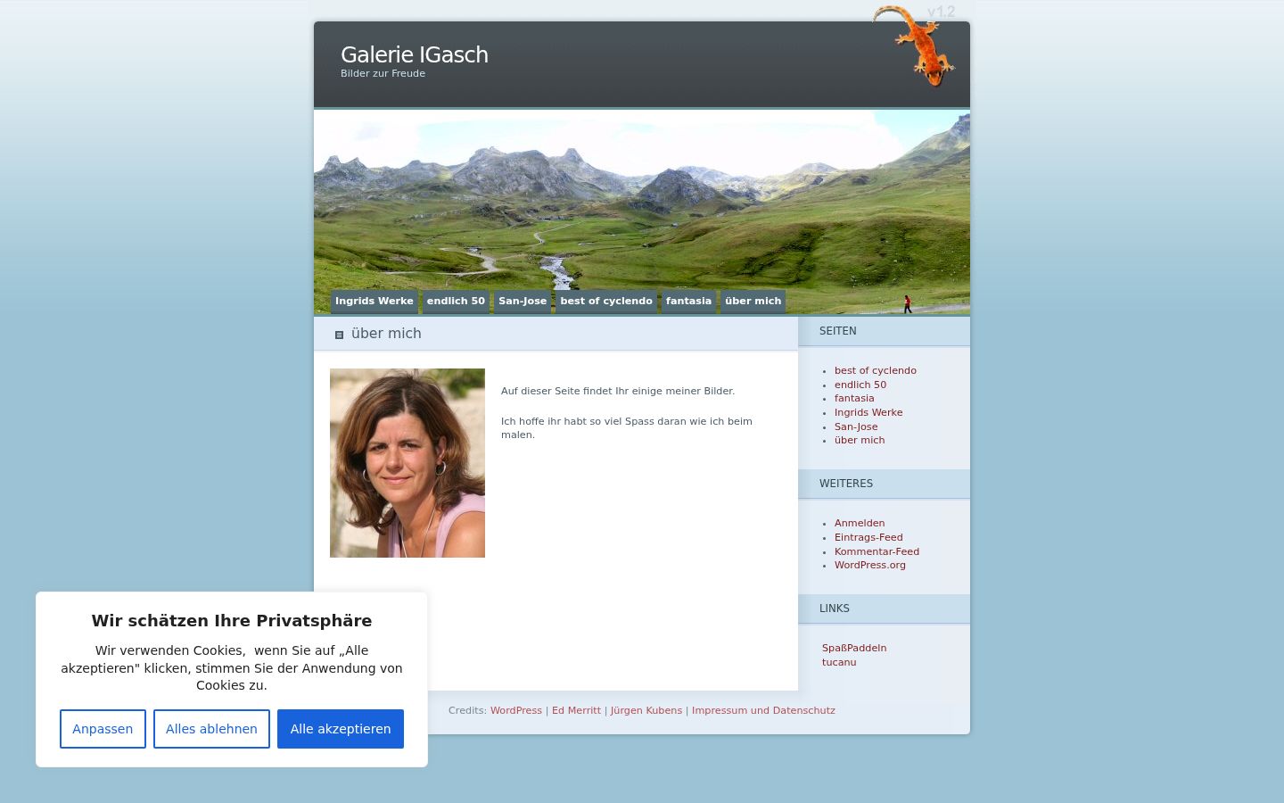Select 'über mich' navigation tab on banner
1284x803 pixels.
(x=753, y=301)
